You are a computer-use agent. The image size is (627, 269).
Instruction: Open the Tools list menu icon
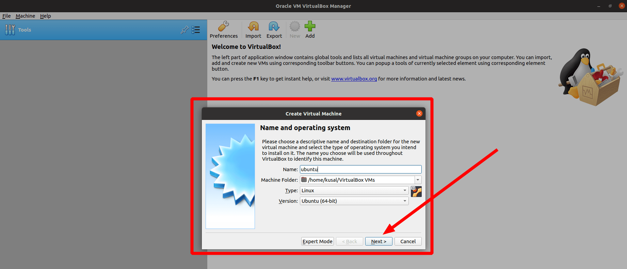click(196, 30)
